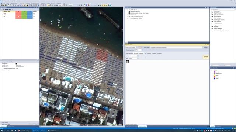Select the generated template thumbnail
The height and width of the screenshot is (132, 236).
click(x=127, y=62)
